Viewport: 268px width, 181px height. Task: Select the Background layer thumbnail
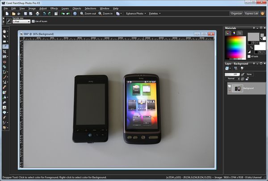point(237,89)
